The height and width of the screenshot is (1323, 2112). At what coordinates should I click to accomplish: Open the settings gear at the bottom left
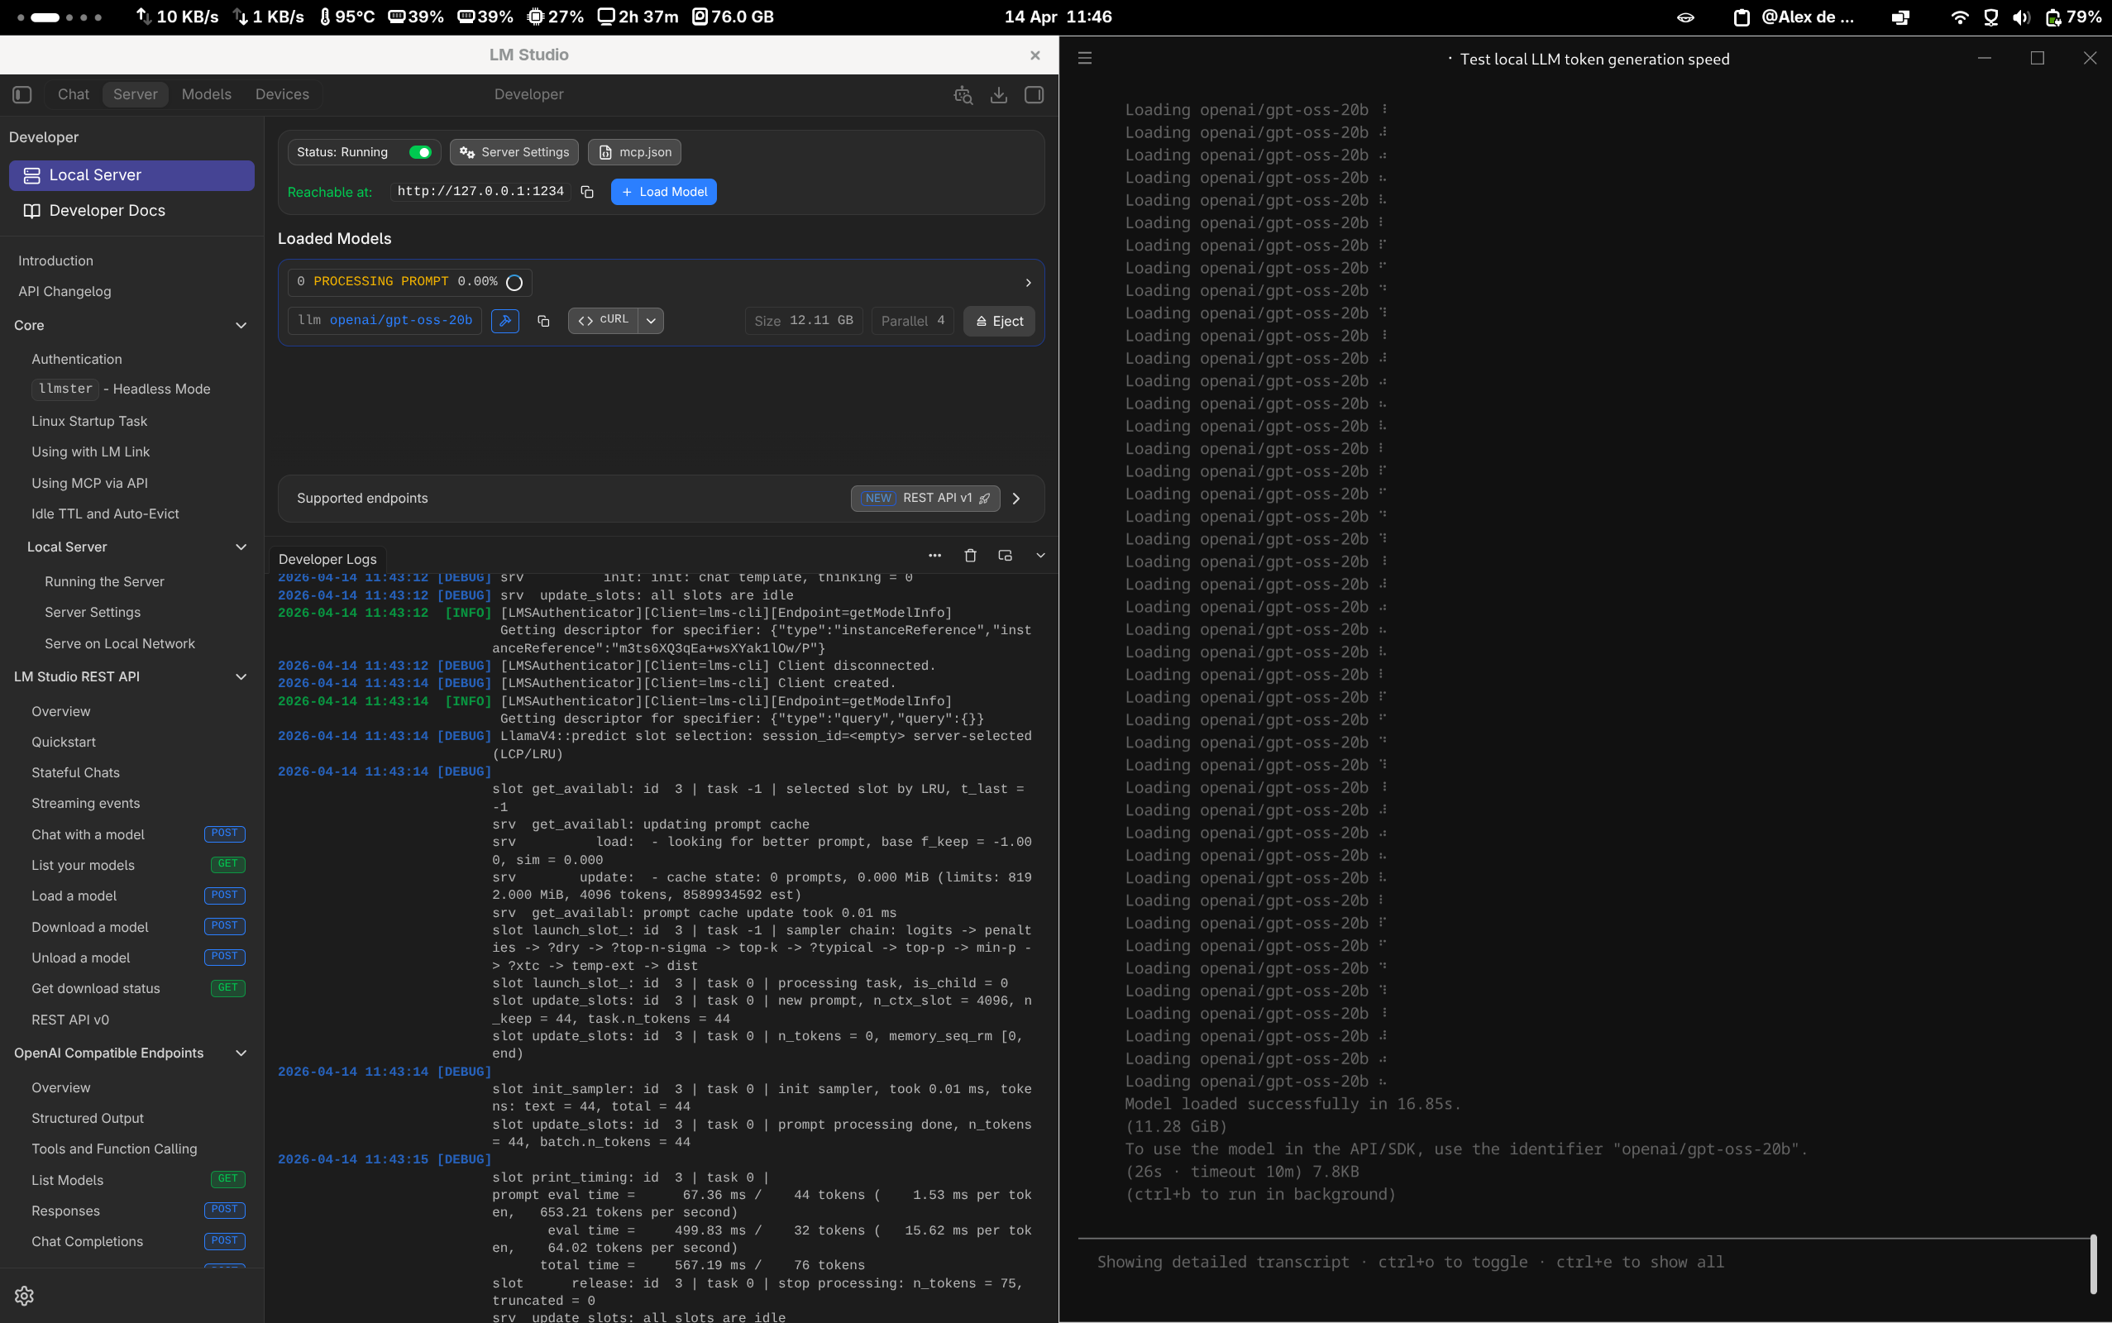point(25,1296)
